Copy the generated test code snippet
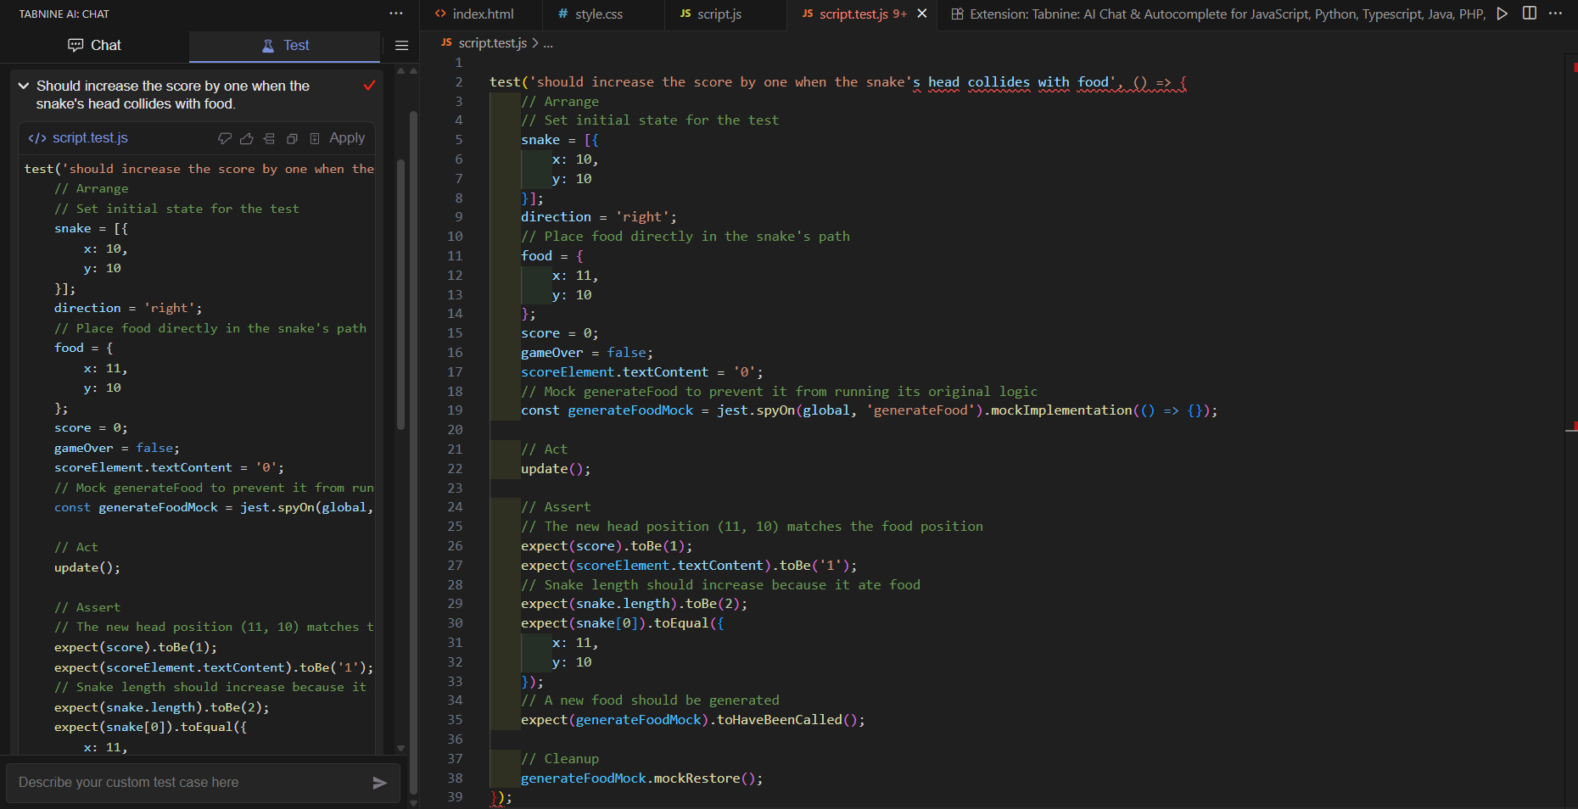Screen dimensions: 1578x809 [x=292, y=138]
